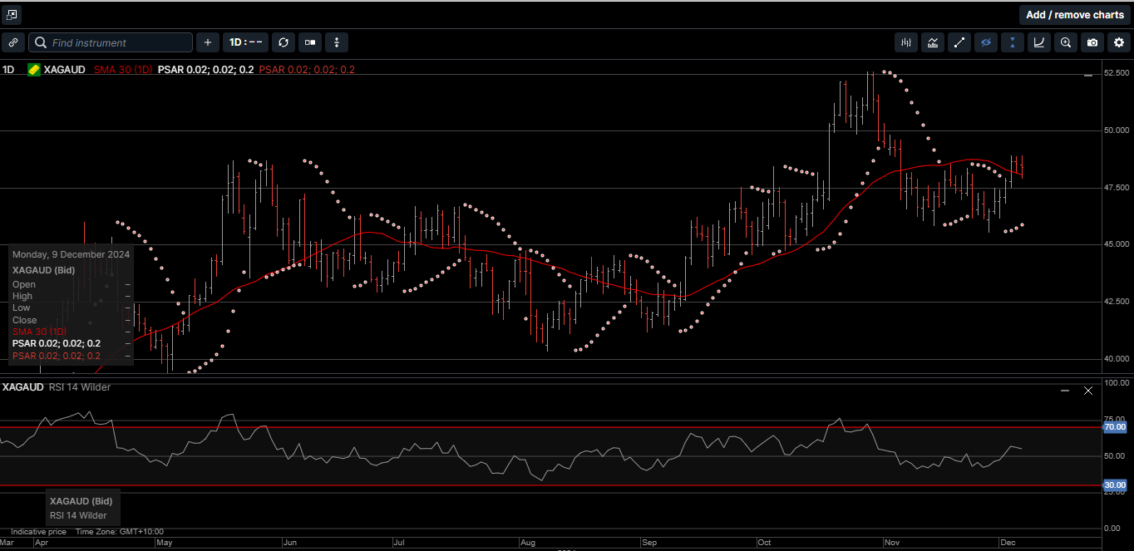Click the link instrument icon
1134x551 pixels.
tap(12, 42)
